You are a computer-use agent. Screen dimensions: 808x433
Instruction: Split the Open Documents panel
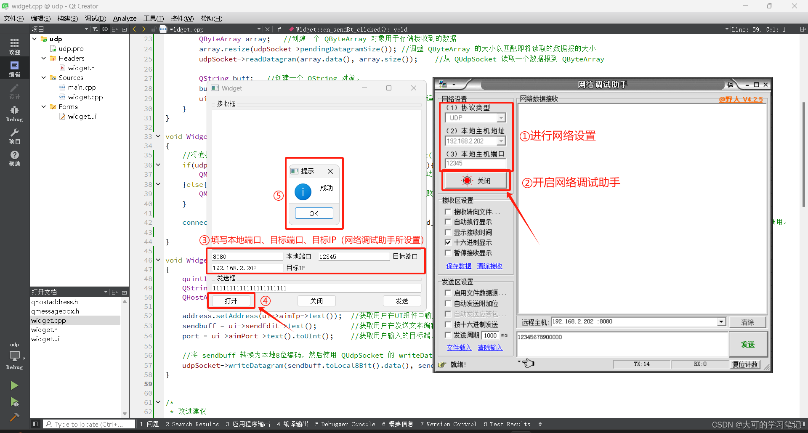(x=114, y=292)
